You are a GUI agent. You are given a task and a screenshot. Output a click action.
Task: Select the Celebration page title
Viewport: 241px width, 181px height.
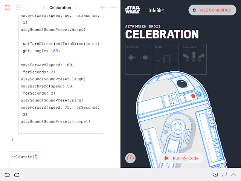tap(60, 8)
